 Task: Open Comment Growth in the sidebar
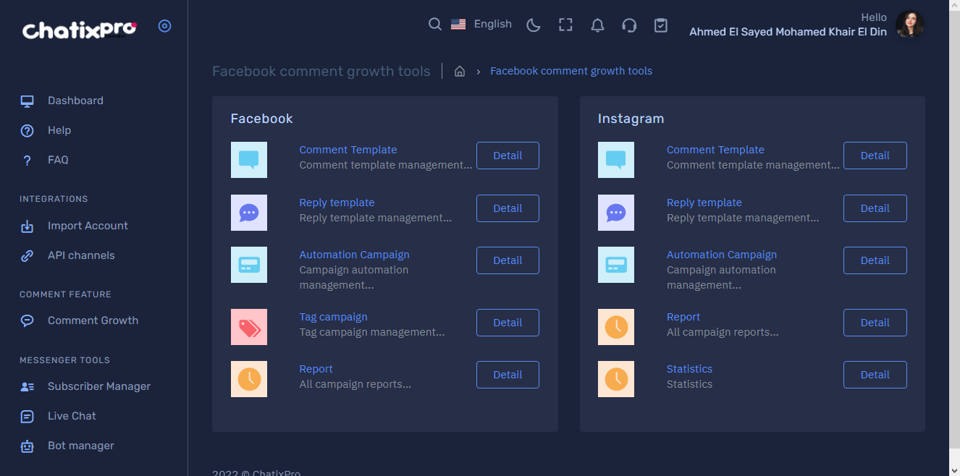pyautogui.click(x=93, y=320)
